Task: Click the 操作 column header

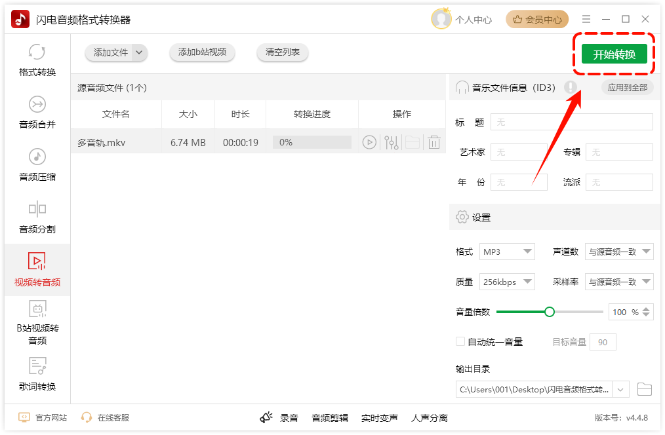Action: 401,114
